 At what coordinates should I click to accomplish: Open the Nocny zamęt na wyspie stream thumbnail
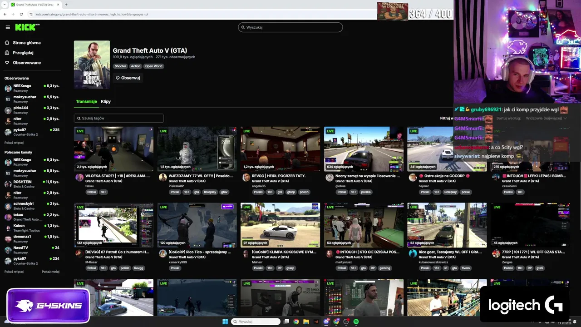[364, 149]
